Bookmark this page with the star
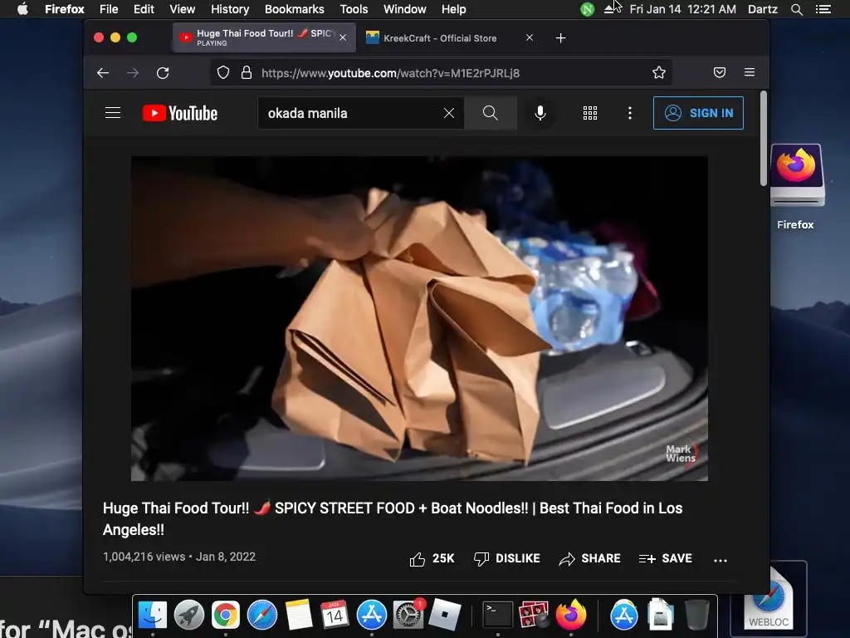 658,73
